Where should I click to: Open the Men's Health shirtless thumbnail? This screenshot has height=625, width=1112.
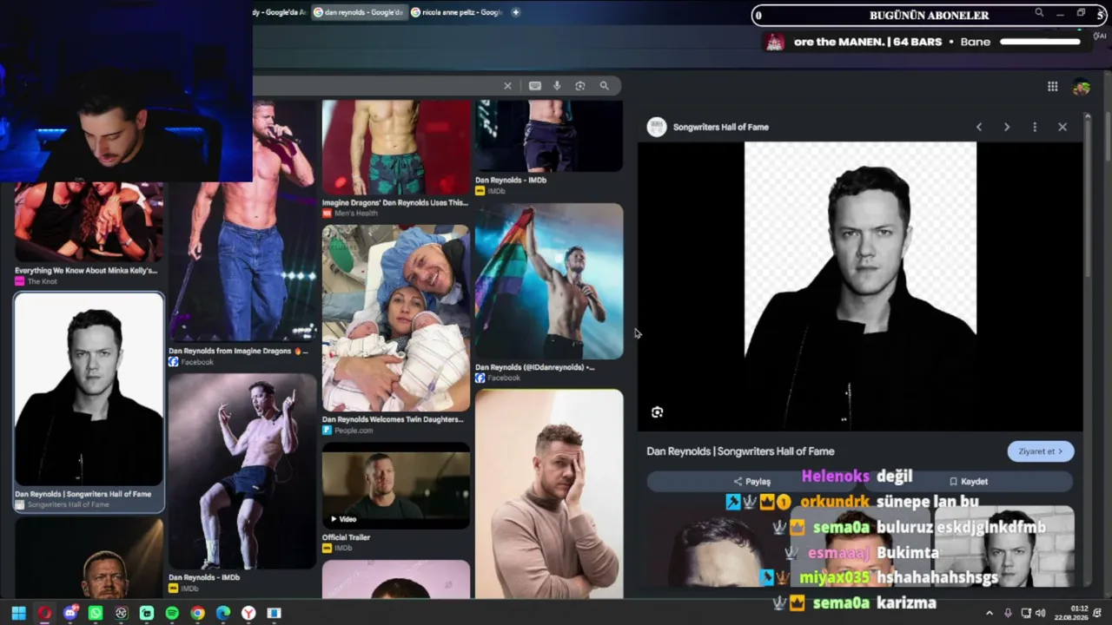396,148
